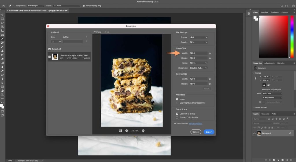Viewport: 296px width, 162px height.
Task: Click the blue Export button
Action: point(209,132)
